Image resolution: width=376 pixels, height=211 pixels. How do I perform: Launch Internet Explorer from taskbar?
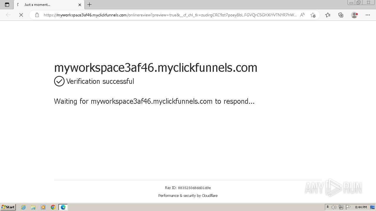(23, 207)
